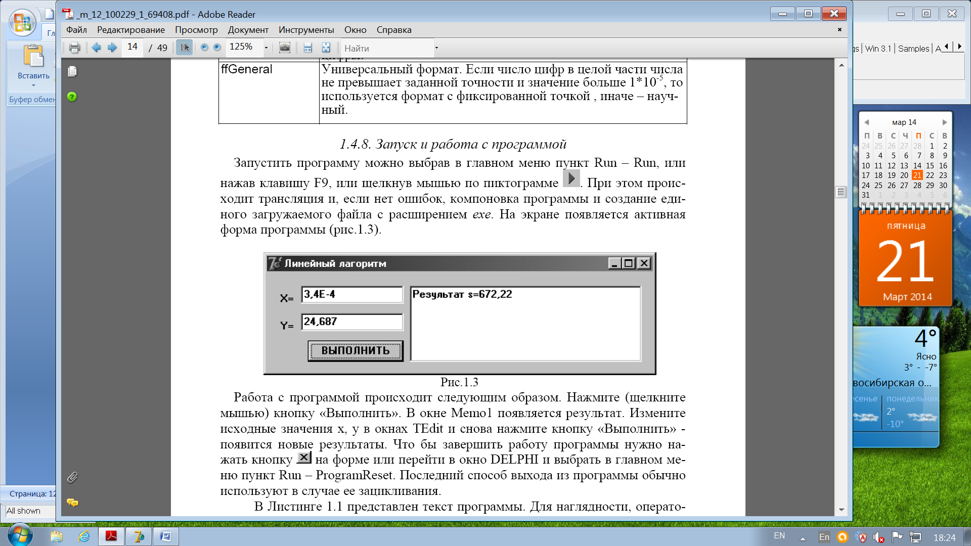The image size is (971, 546).
Task: Show hidden tray icons arrow
Action: click(x=803, y=538)
